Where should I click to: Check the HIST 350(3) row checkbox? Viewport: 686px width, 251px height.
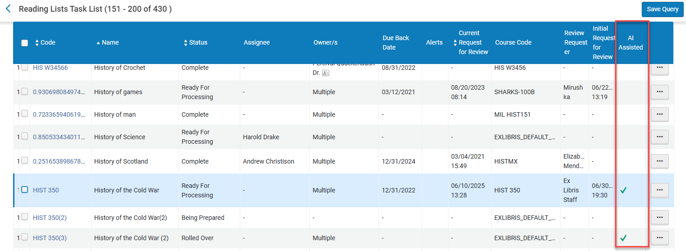pos(25,237)
